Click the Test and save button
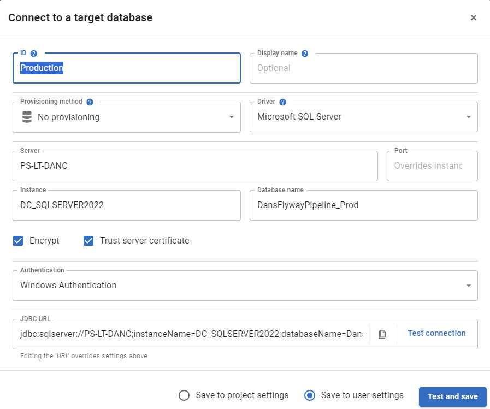This screenshot has height=409, width=490. tap(452, 396)
